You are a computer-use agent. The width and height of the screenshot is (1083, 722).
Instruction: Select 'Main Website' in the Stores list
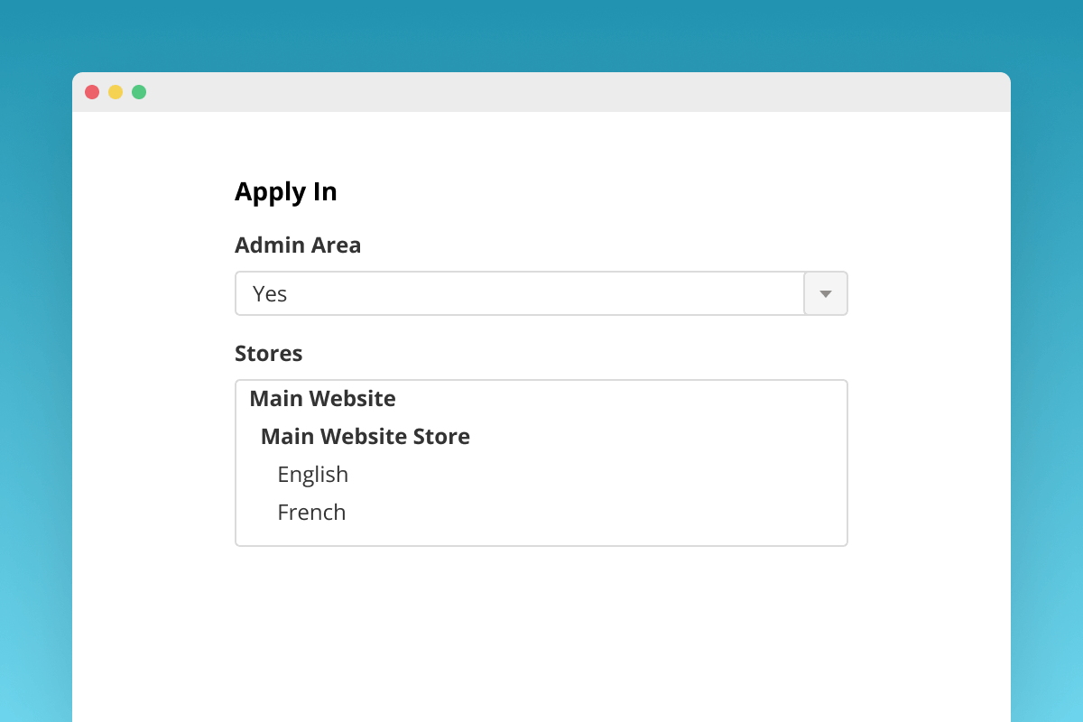click(x=322, y=398)
